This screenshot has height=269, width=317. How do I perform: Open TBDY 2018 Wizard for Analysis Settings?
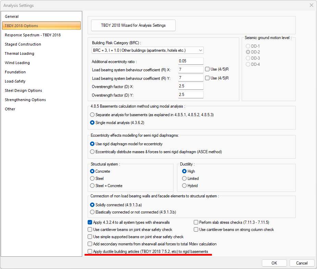[x=133, y=25]
